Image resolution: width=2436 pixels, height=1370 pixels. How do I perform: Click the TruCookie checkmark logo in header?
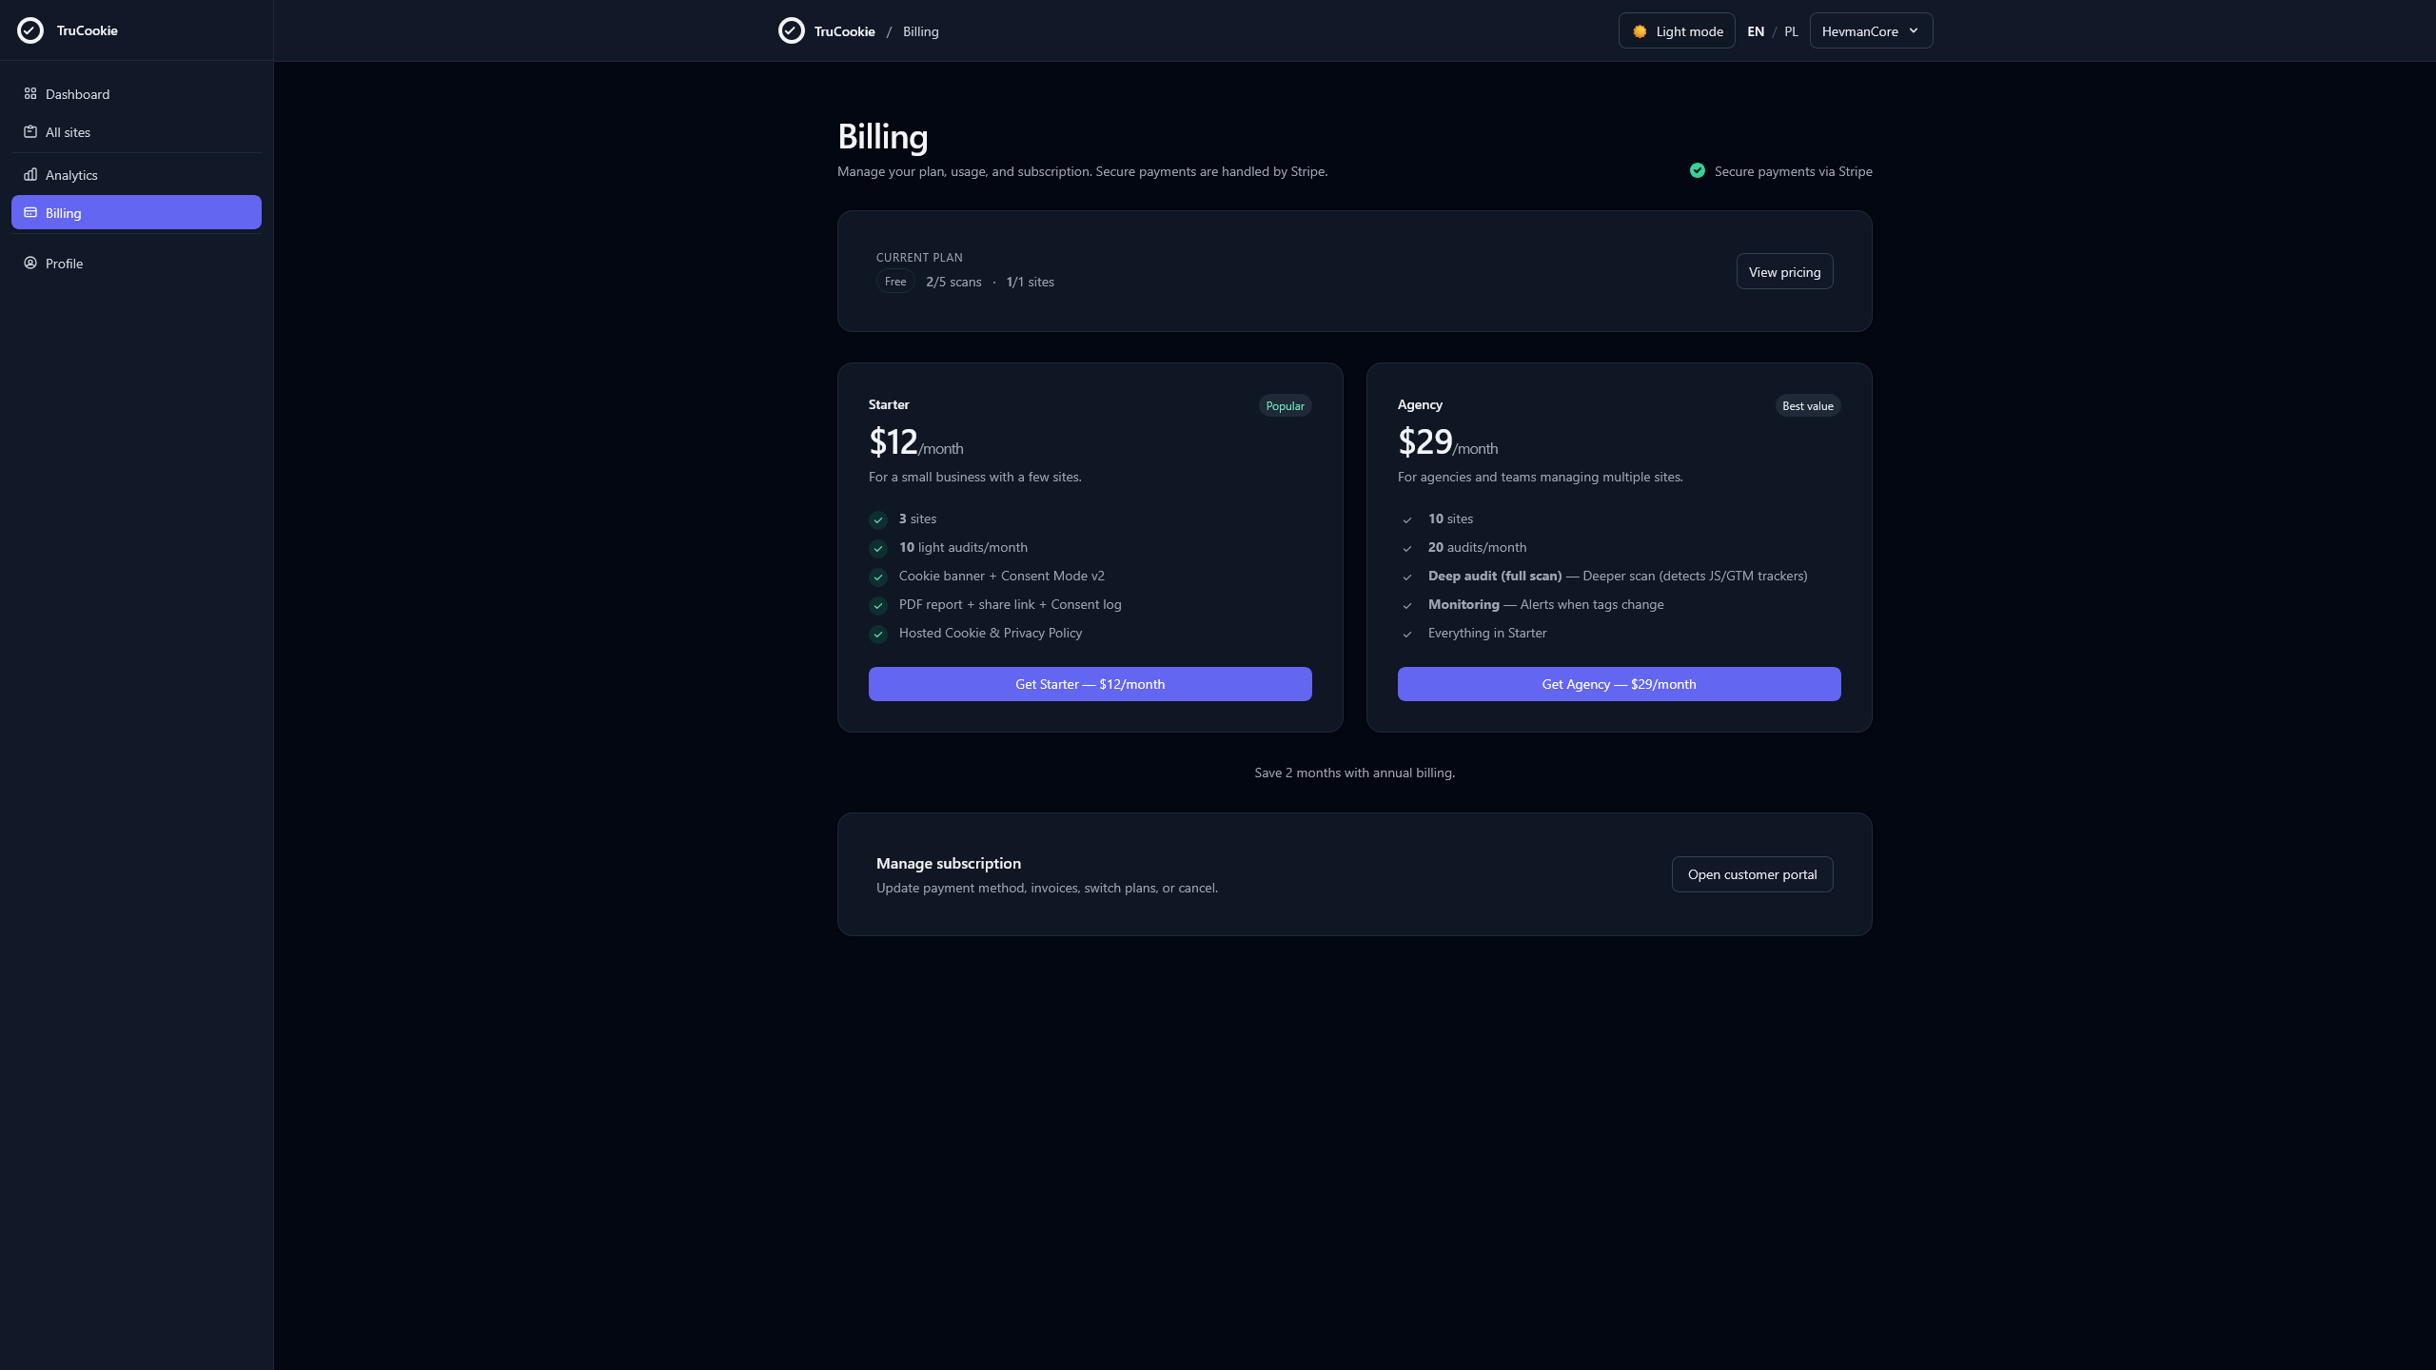tap(791, 30)
